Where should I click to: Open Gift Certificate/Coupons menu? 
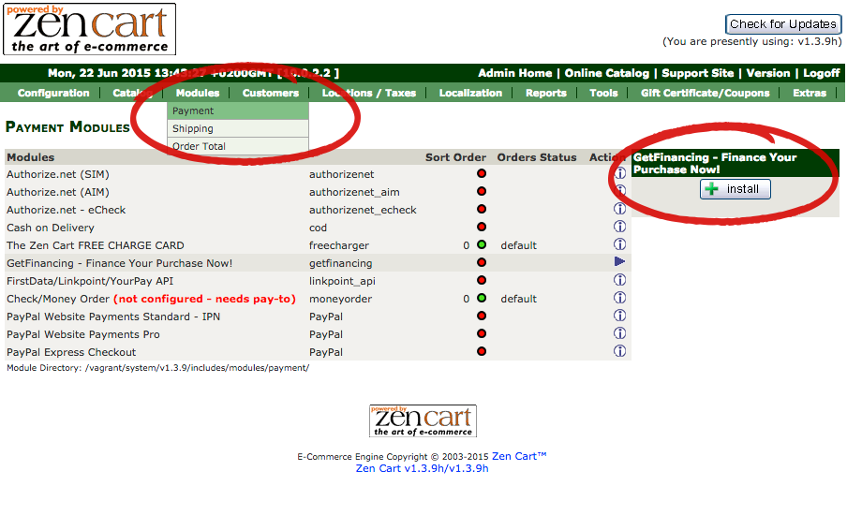(x=705, y=93)
